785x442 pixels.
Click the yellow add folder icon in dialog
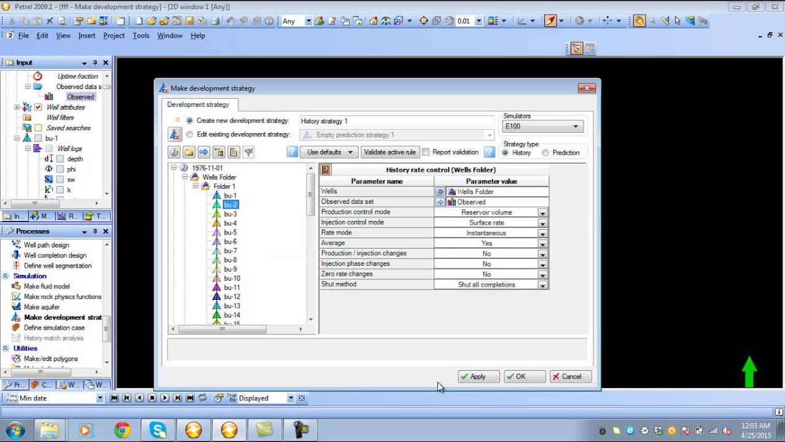pyautogui.click(x=189, y=152)
